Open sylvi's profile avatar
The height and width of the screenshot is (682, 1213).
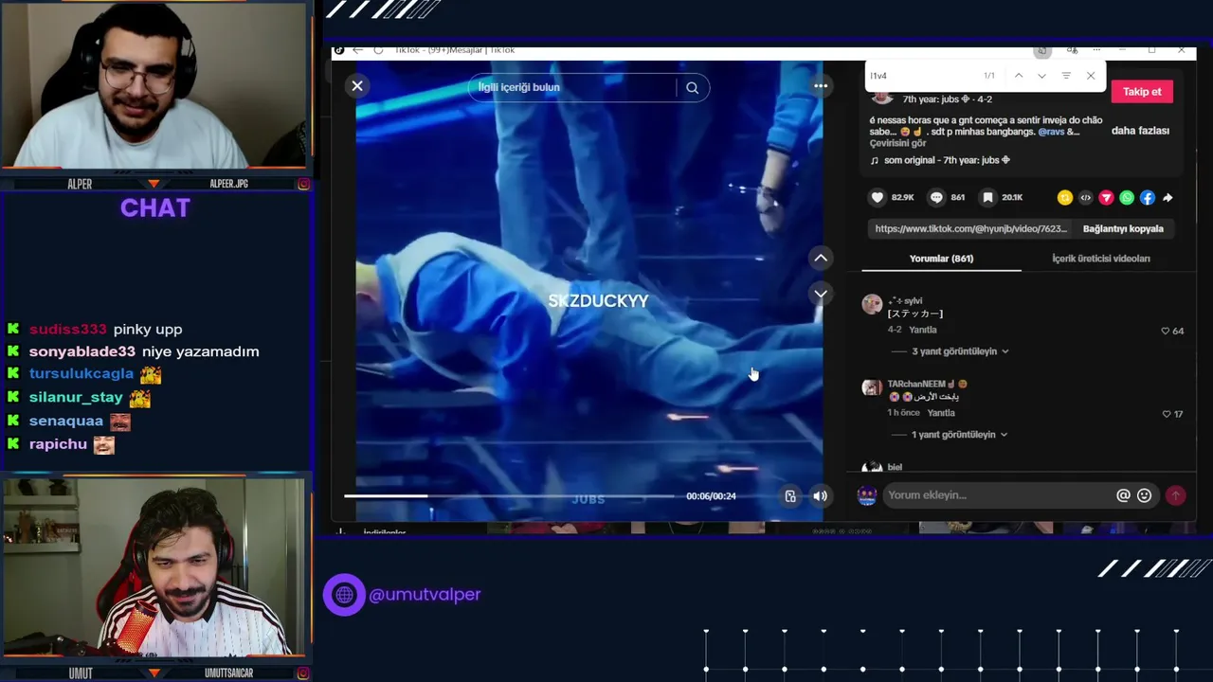(872, 304)
